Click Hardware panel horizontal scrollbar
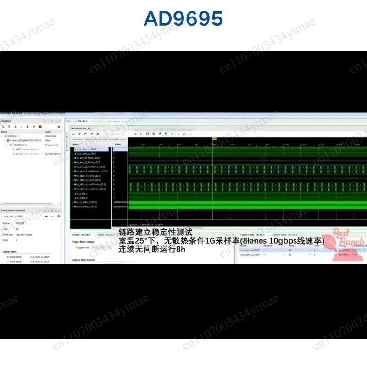367x367 pixels. pyautogui.click(x=27, y=204)
